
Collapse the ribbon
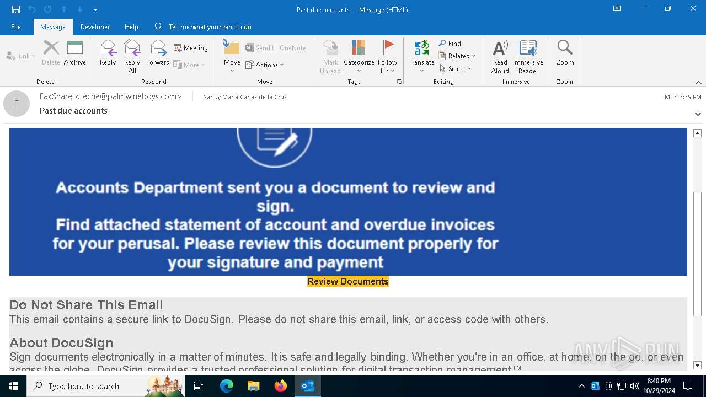[x=698, y=82]
